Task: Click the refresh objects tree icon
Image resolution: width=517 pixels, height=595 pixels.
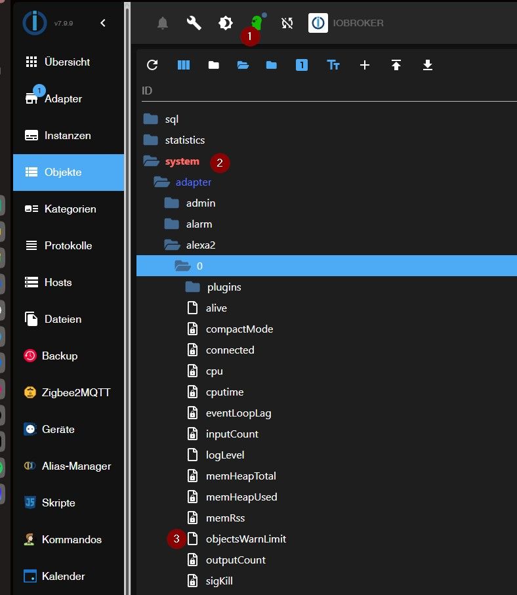Action: [x=152, y=65]
